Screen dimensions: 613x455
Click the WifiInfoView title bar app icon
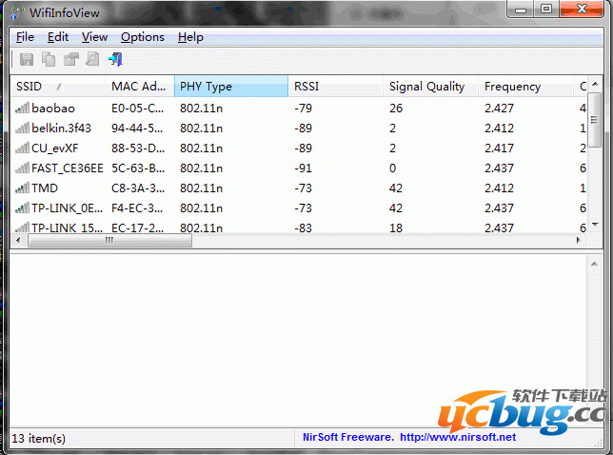tap(17, 12)
